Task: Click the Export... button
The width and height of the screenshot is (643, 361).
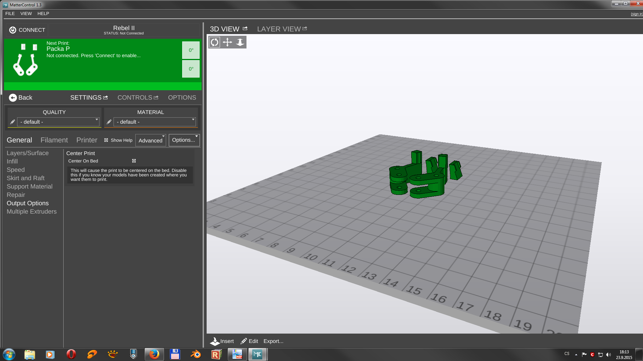Action: click(x=273, y=341)
